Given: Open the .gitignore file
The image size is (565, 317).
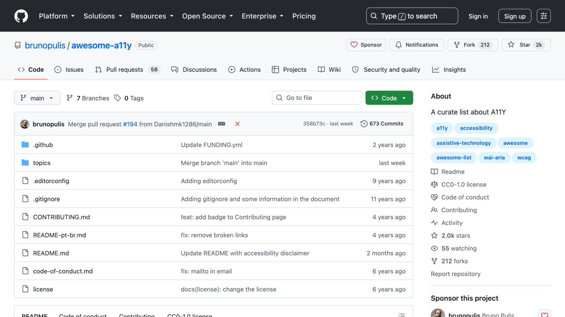Looking at the screenshot, I should [x=46, y=199].
